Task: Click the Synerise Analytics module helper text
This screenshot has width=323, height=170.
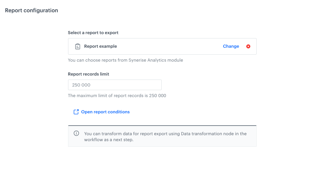Action: pyautogui.click(x=125, y=60)
